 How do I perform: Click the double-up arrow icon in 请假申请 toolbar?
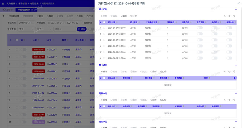[x=225, y=100]
